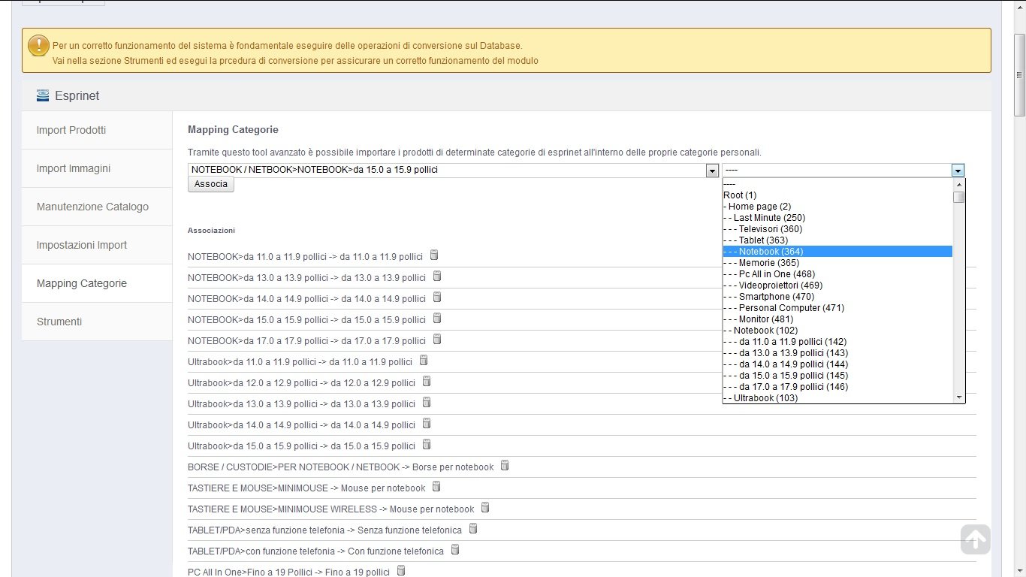Select the highlighted Notebook (364) option
The width and height of the screenshot is (1026, 577).
(837, 252)
